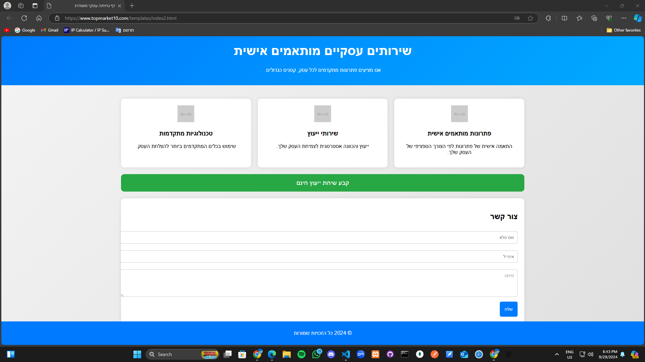
Task: Open terminal app from taskbar
Action: point(405,354)
